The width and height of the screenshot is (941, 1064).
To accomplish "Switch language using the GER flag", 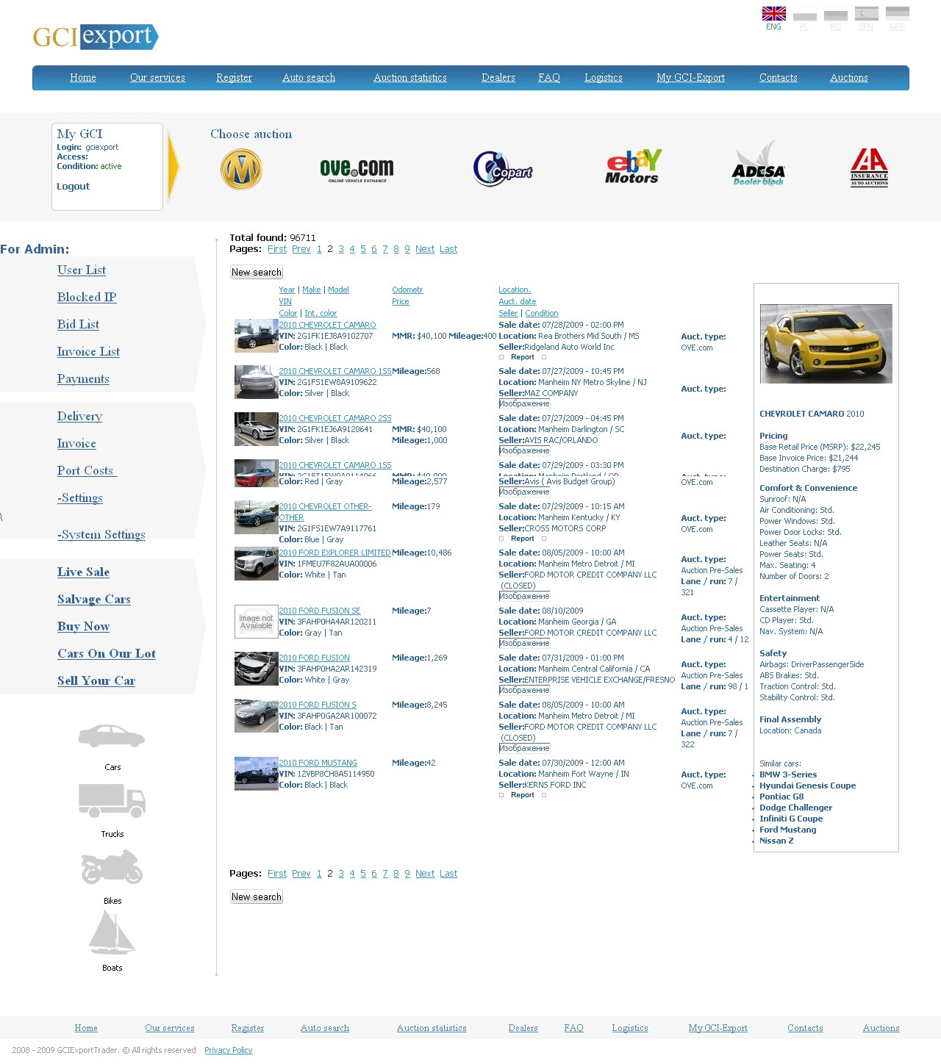I will tap(898, 14).
